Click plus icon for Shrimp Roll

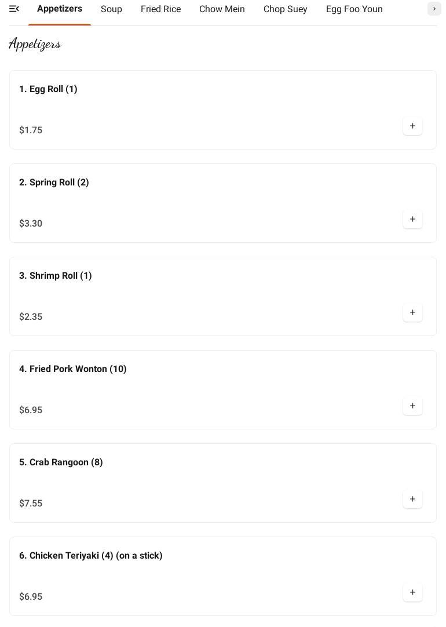tap(412, 313)
